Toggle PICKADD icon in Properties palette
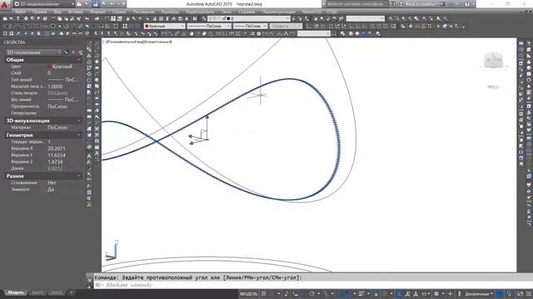 (67, 52)
